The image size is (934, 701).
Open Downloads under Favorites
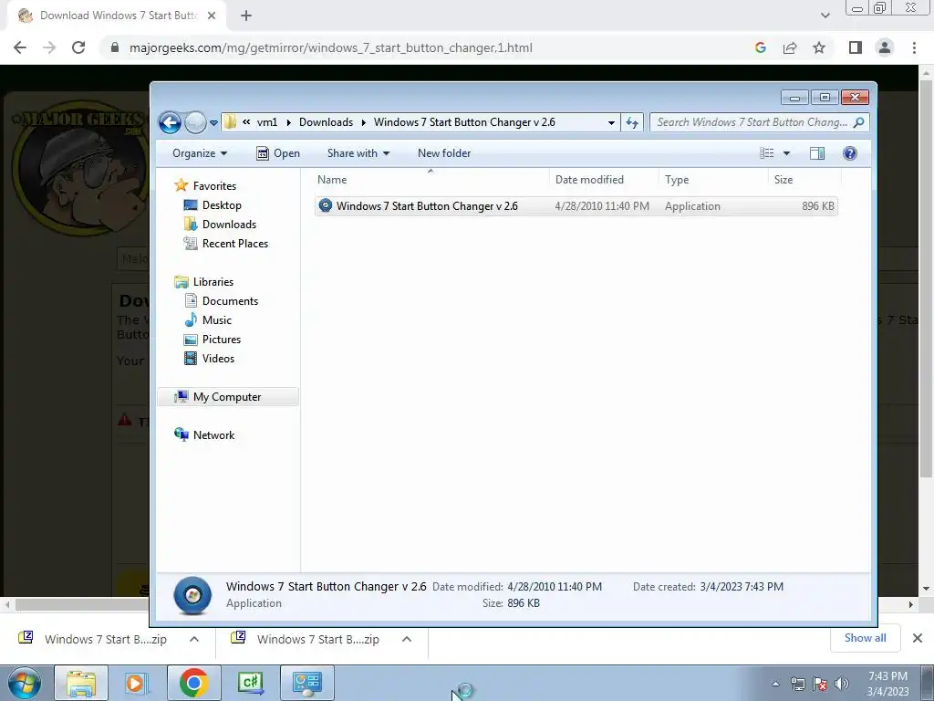click(229, 225)
